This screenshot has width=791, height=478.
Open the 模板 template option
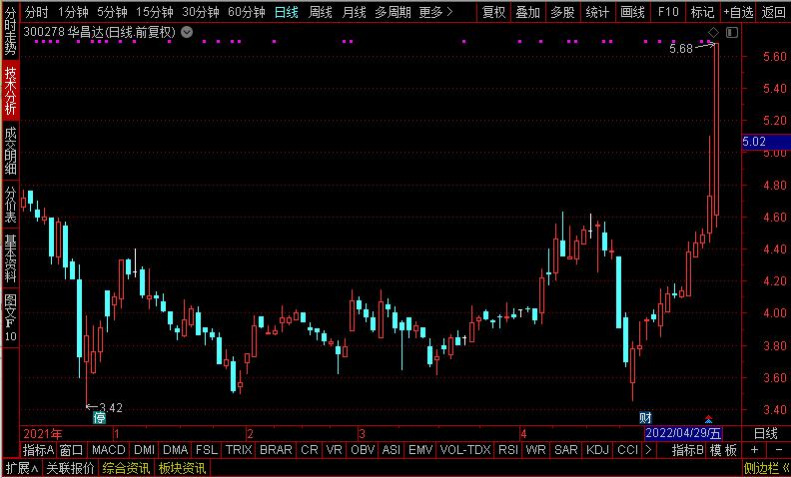pos(723,450)
